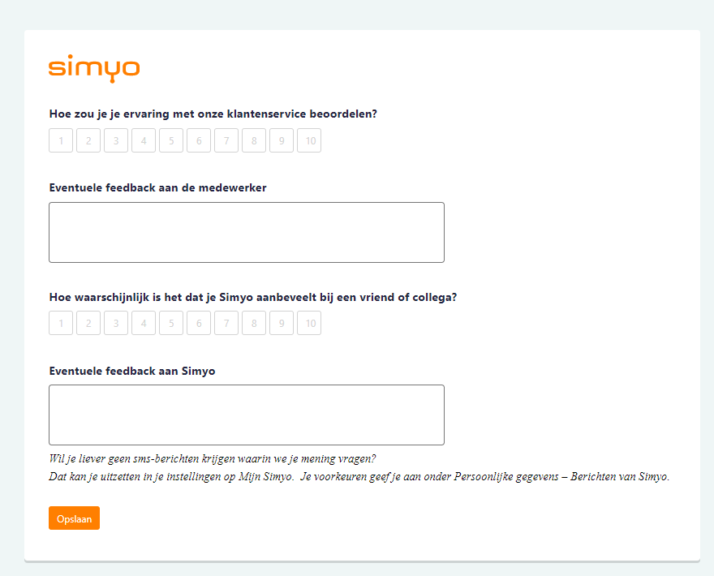Image resolution: width=714 pixels, height=576 pixels.
Task: Select 1 for recommending Simyo
Action: [61, 323]
